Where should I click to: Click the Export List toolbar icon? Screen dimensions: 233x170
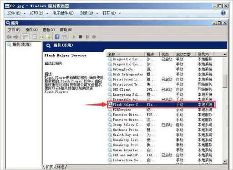click(48, 37)
